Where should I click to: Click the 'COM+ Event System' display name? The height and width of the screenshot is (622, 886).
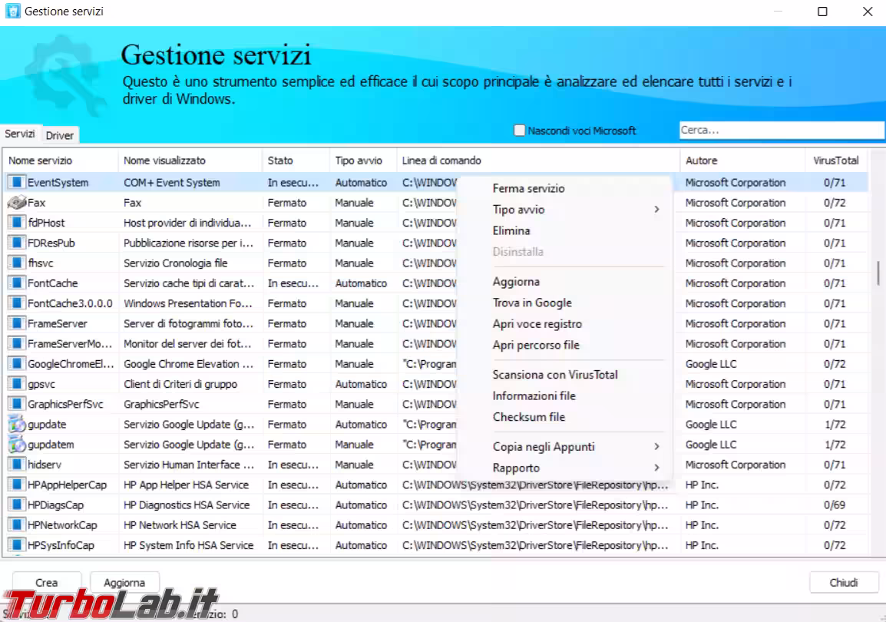[x=172, y=183]
